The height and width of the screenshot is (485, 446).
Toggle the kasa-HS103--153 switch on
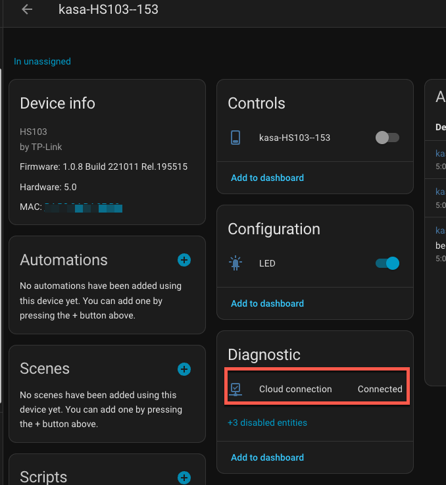click(387, 138)
